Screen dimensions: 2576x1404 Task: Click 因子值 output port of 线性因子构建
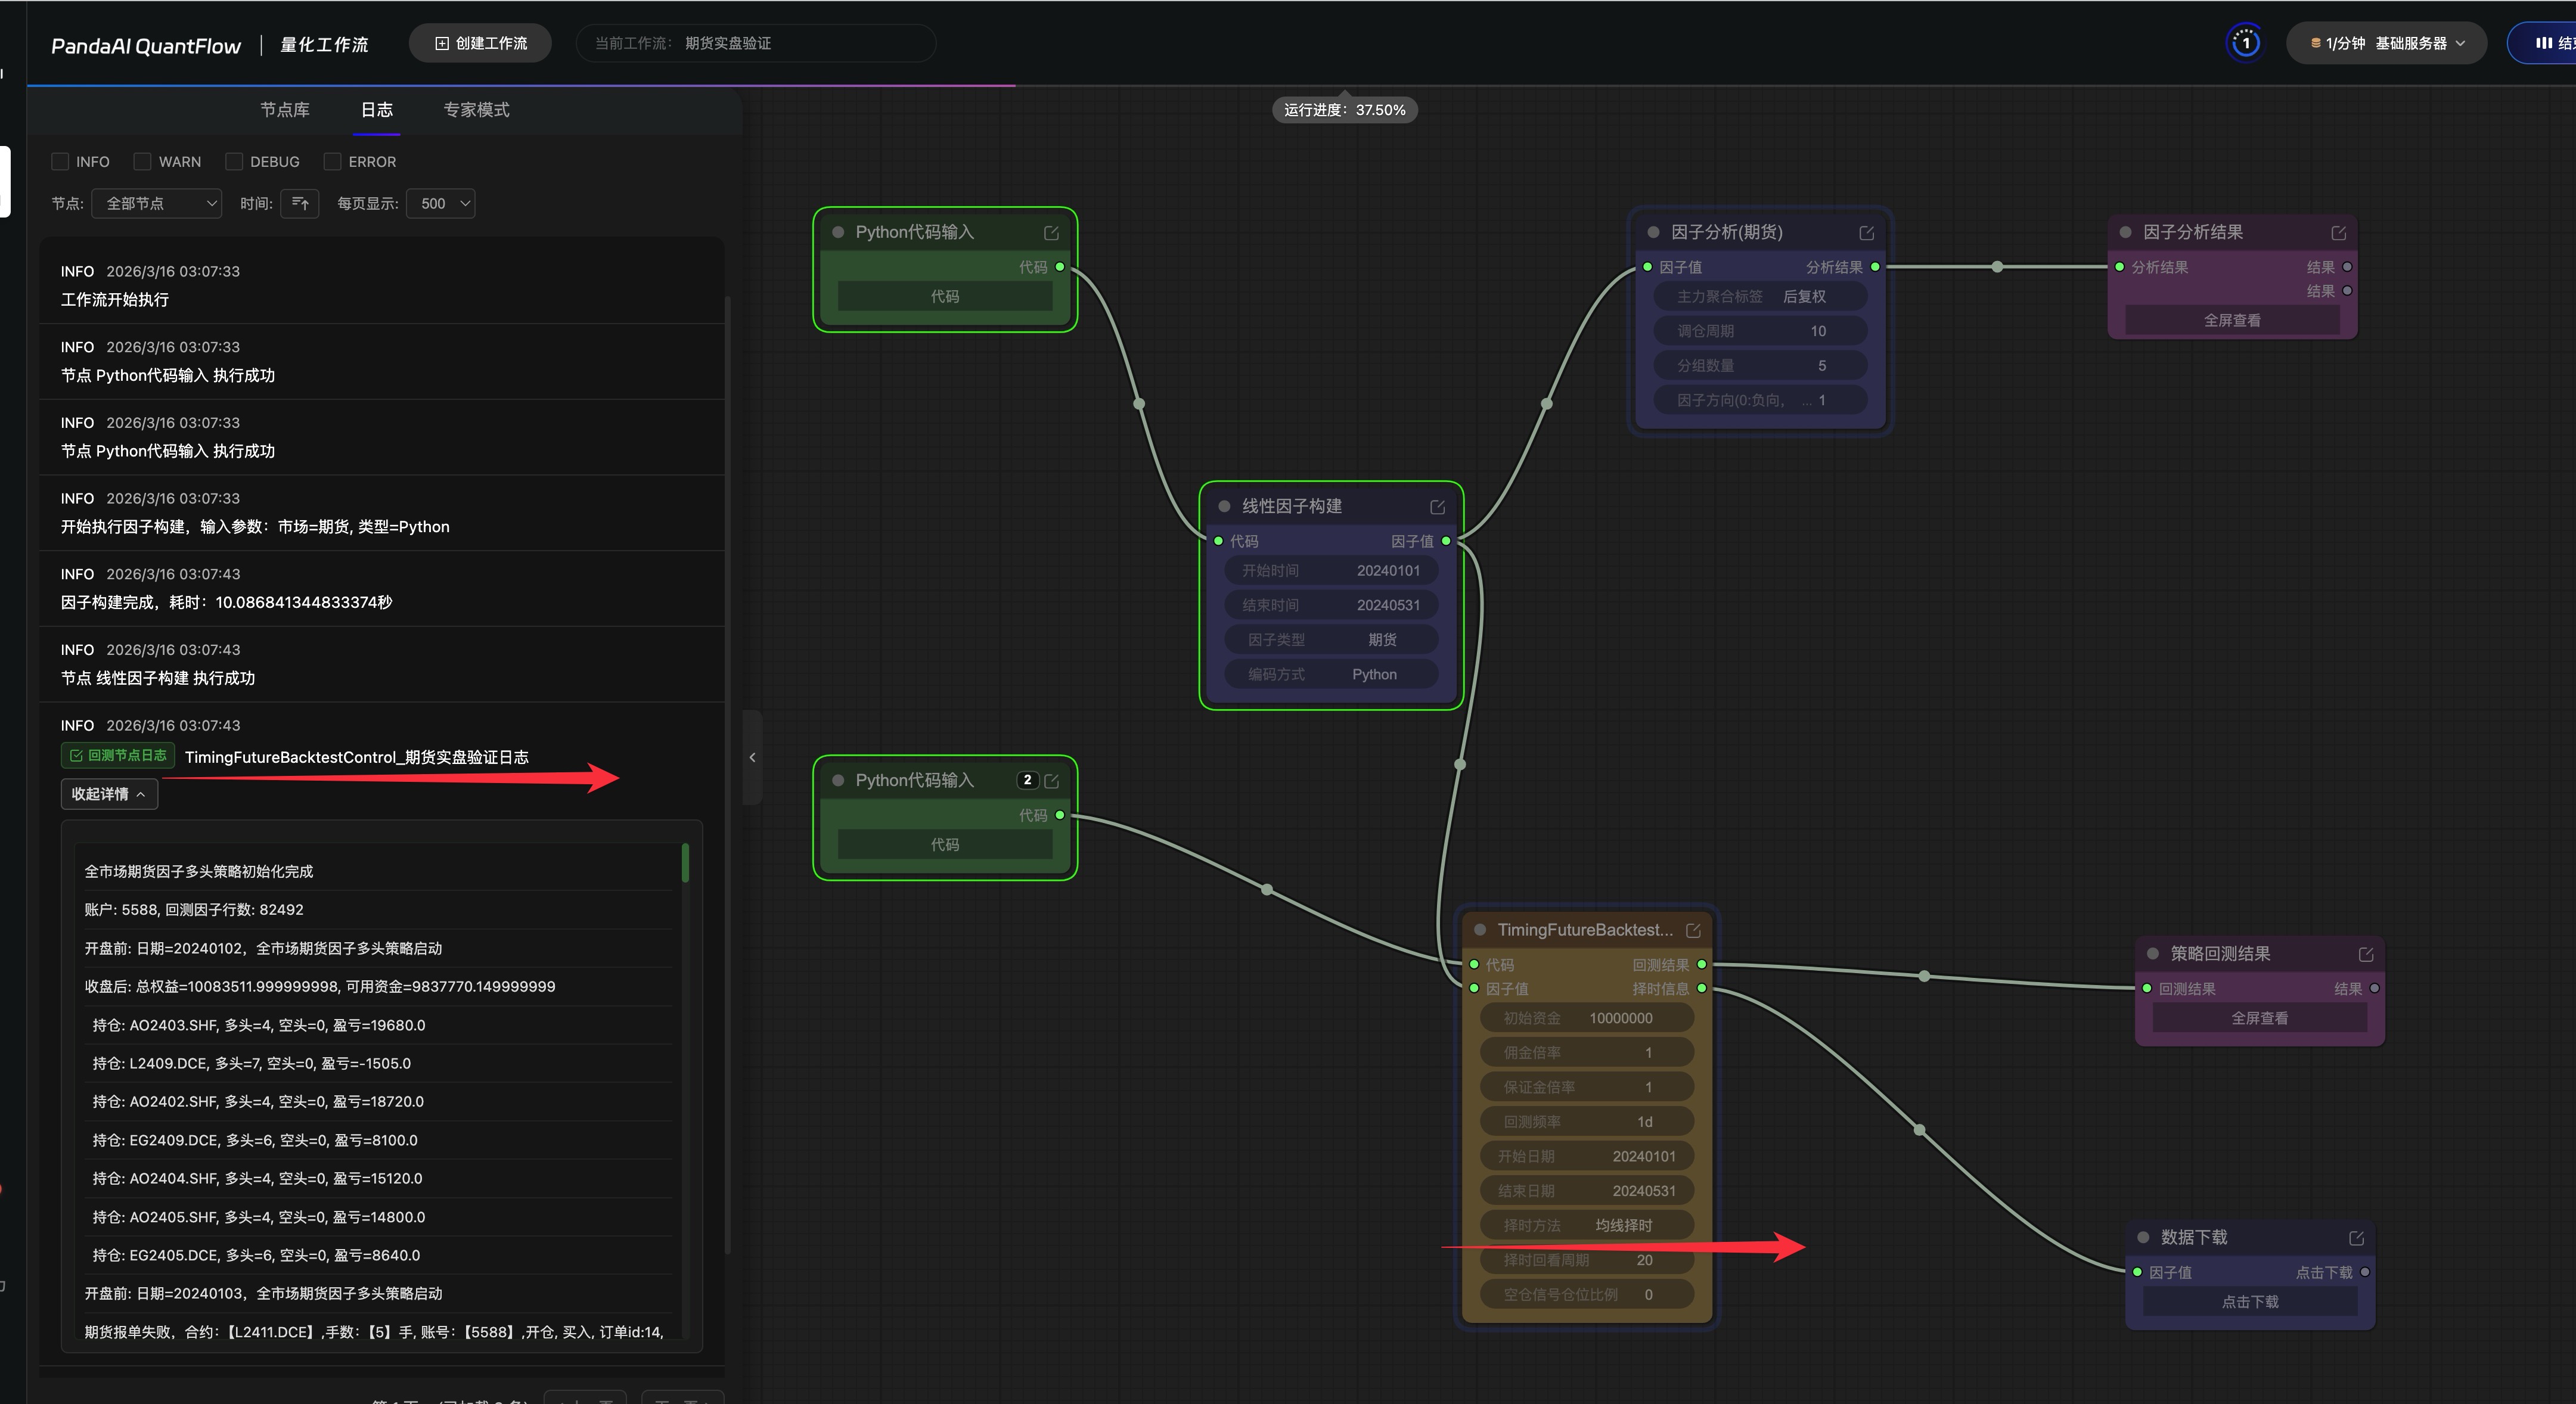click(1446, 541)
